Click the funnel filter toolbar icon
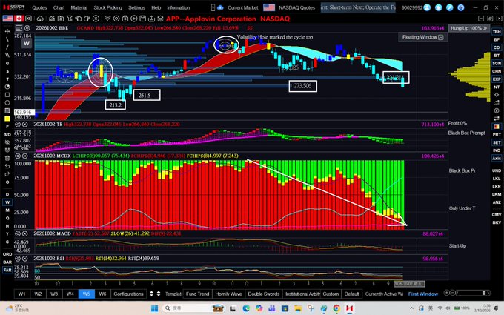504x315 pixels. [x=70, y=19]
